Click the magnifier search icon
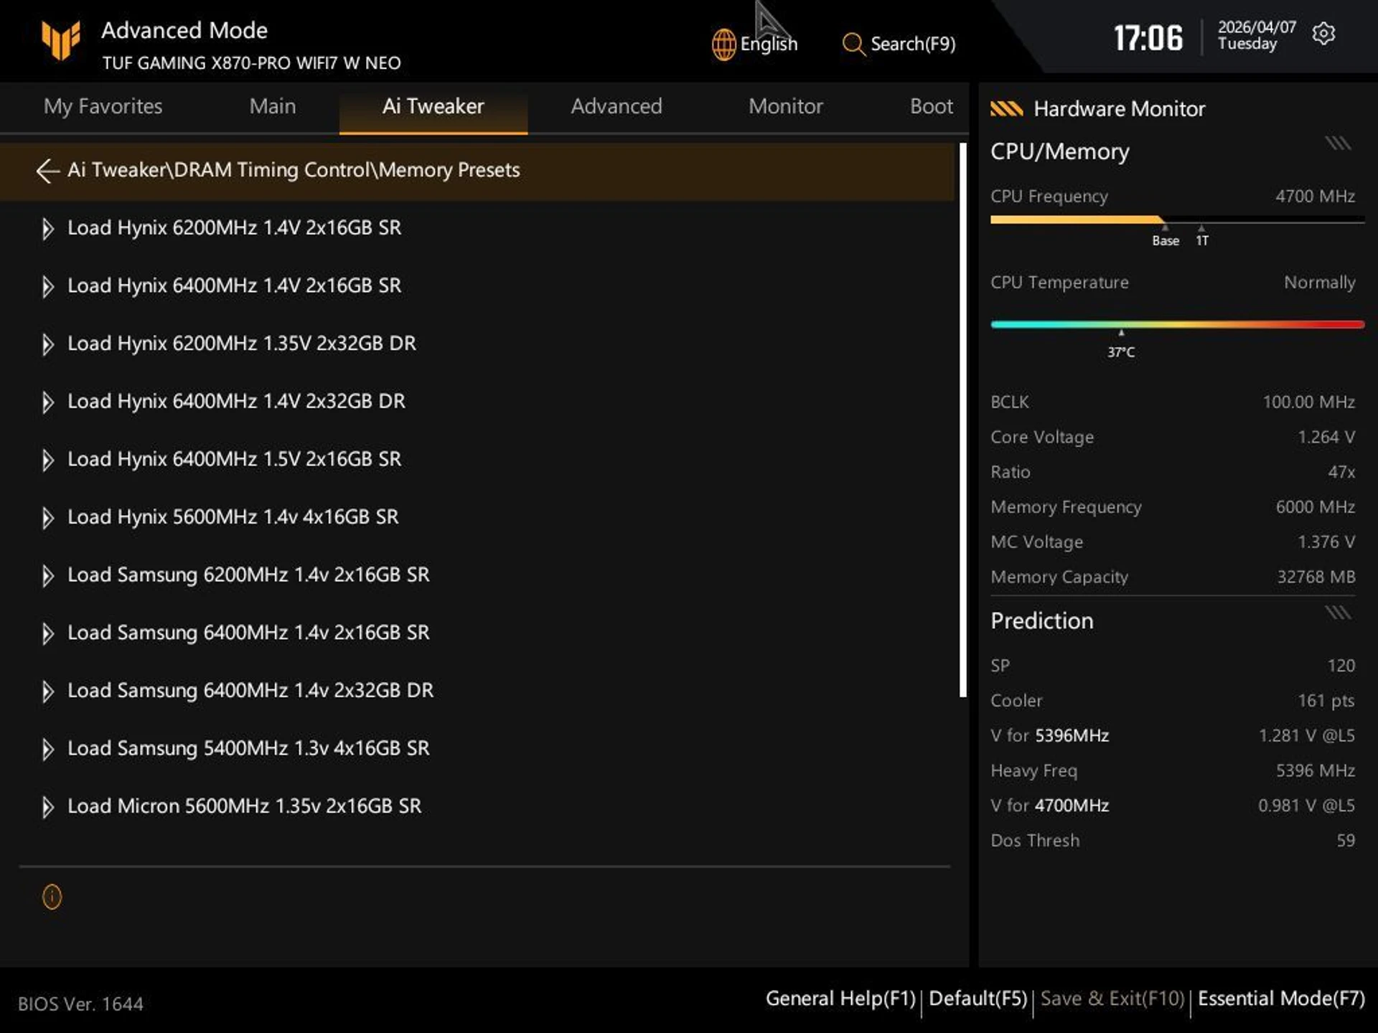Viewport: 1378px width, 1033px height. click(x=853, y=44)
